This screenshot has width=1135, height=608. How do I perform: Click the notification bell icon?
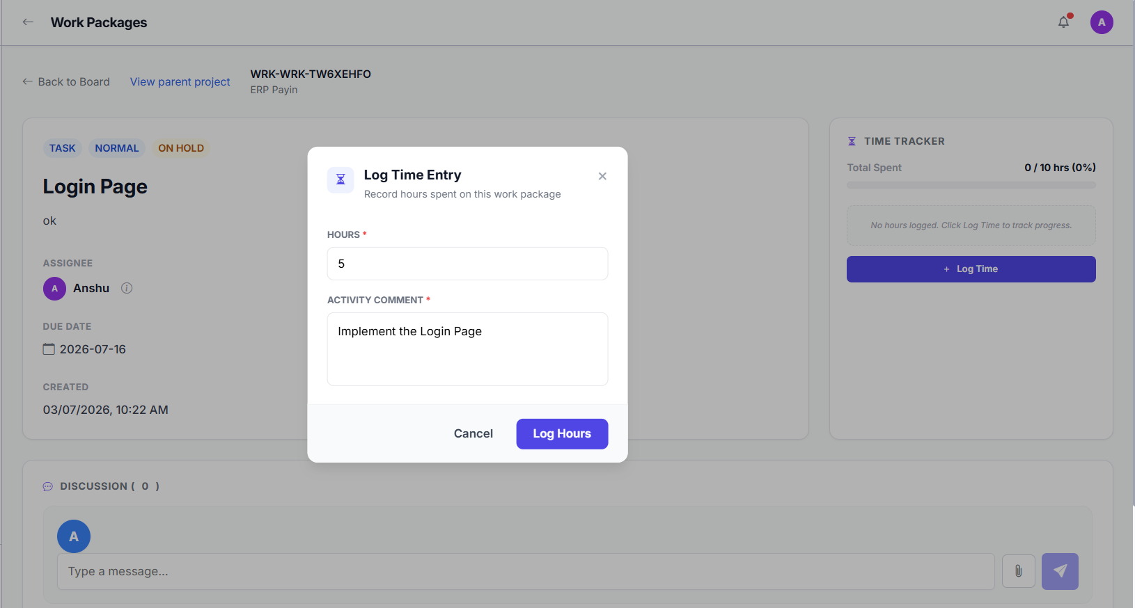[1063, 22]
